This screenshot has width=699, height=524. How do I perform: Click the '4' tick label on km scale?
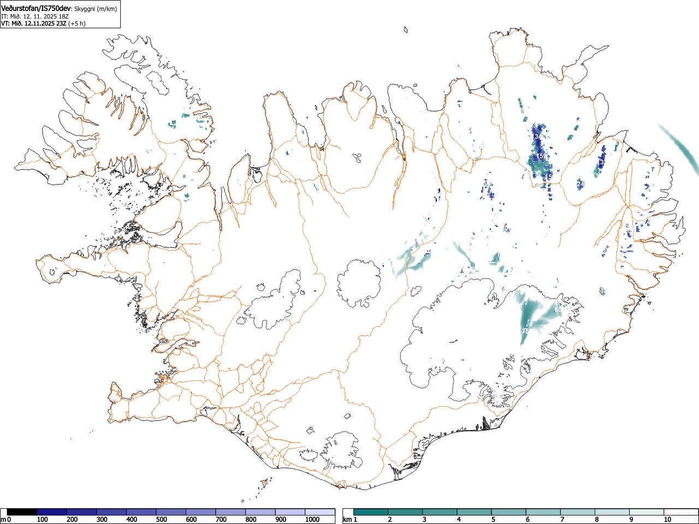coord(459,520)
